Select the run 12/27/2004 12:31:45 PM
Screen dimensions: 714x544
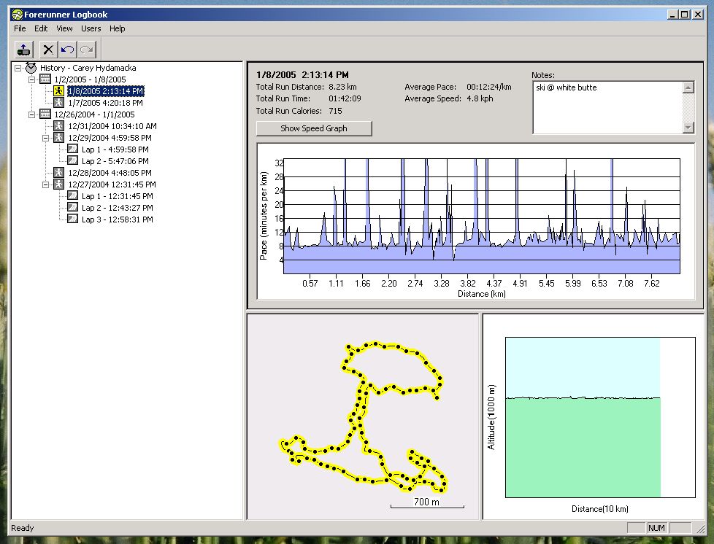112,184
